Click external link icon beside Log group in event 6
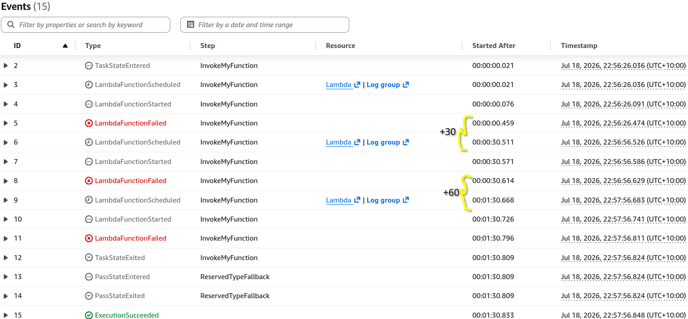 point(406,142)
